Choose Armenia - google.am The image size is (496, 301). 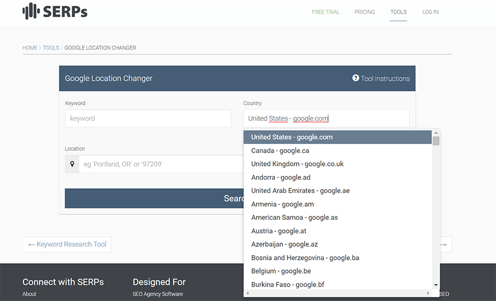pos(337,204)
